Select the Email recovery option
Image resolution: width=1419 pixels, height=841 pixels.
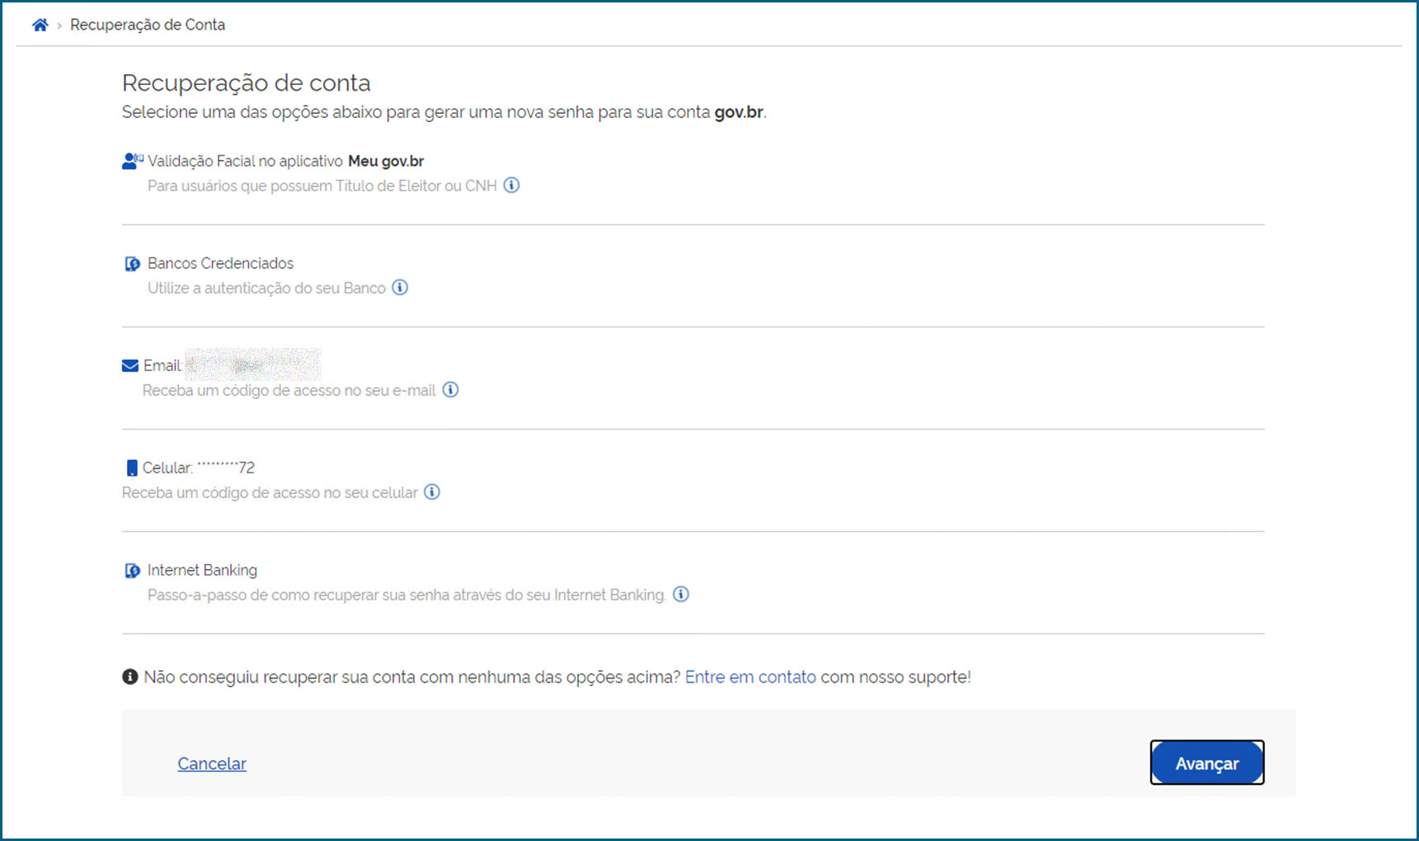coord(162,366)
